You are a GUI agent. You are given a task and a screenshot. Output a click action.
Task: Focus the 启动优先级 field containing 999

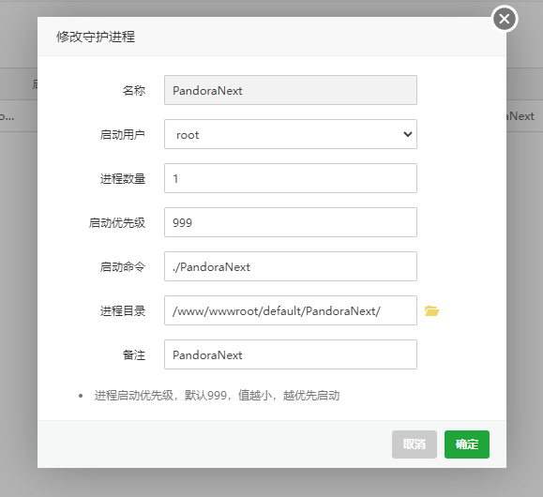tap(291, 222)
